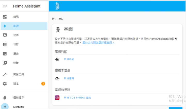Image resolution: width=186 pixels, height=109 pixels.
Task: Open the 歷史 chart icon
Action: tap(5, 54)
